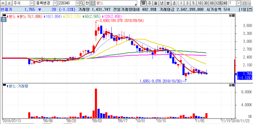Click the up-down arrow stepper button
Viewport: 253px width, 124px height.
point(10,3)
